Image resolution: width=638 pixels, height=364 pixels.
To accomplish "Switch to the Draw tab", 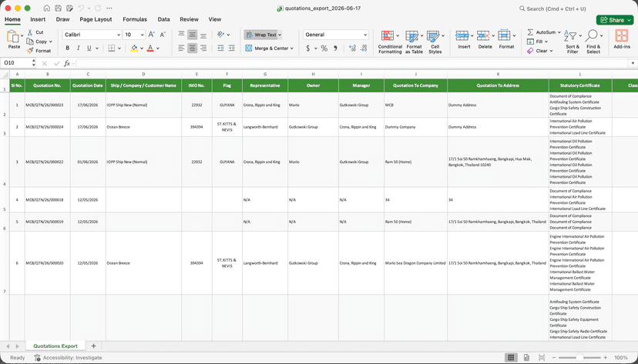I will (x=62, y=19).
